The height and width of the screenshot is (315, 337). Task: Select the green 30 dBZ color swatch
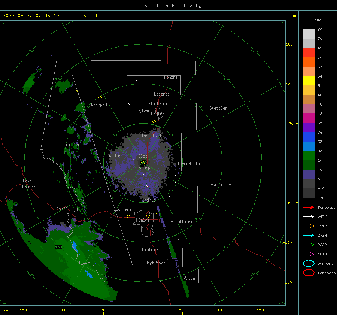(309, 155)
